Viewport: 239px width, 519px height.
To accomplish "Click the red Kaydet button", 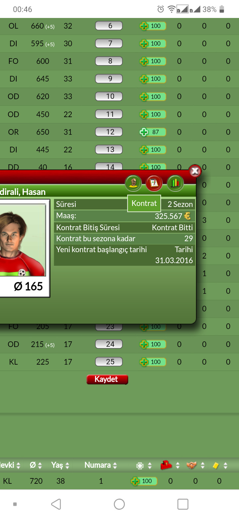I will pyautogui.click(x=107, y=379).
